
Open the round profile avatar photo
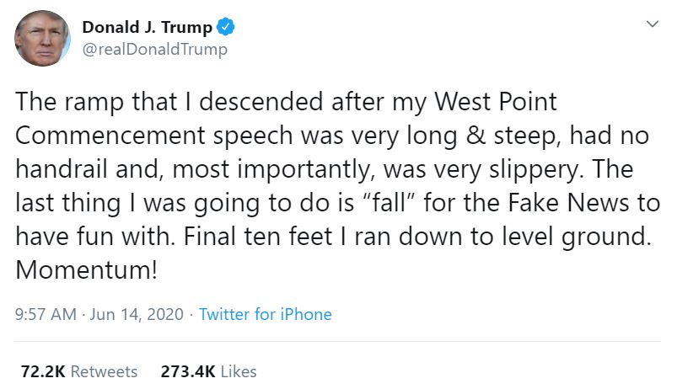coord(42,39)
